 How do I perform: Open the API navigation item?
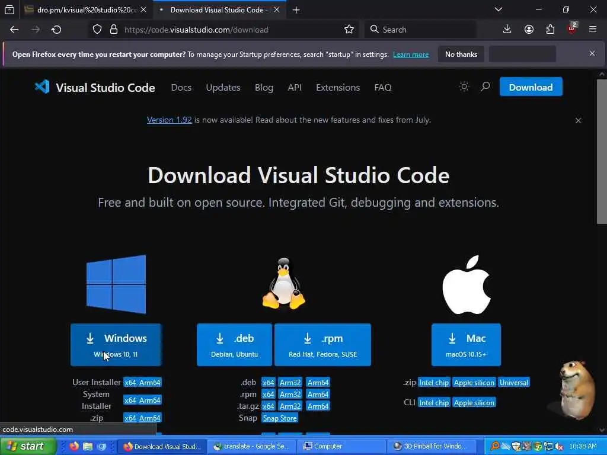coord(295,88)
